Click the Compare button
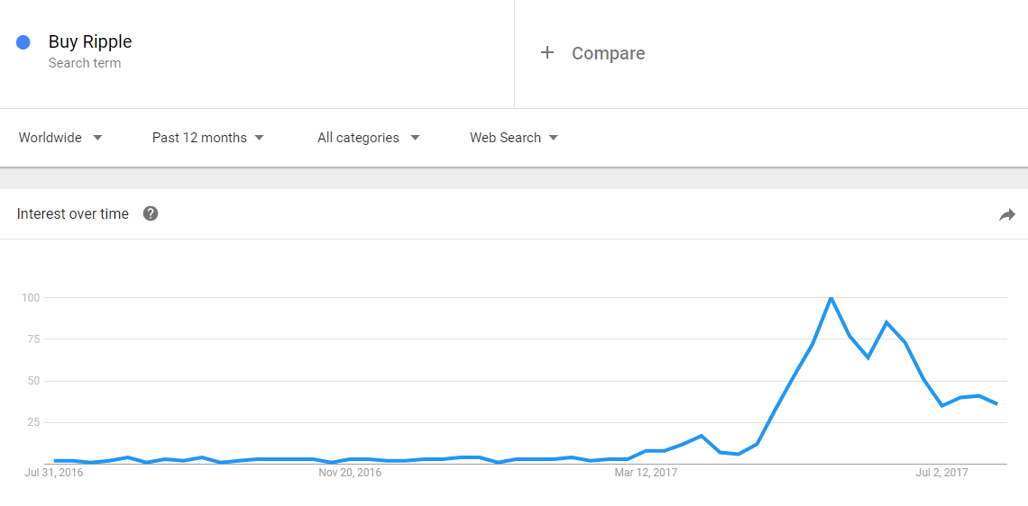This screenshot has height=506, width=1028. 592,53
